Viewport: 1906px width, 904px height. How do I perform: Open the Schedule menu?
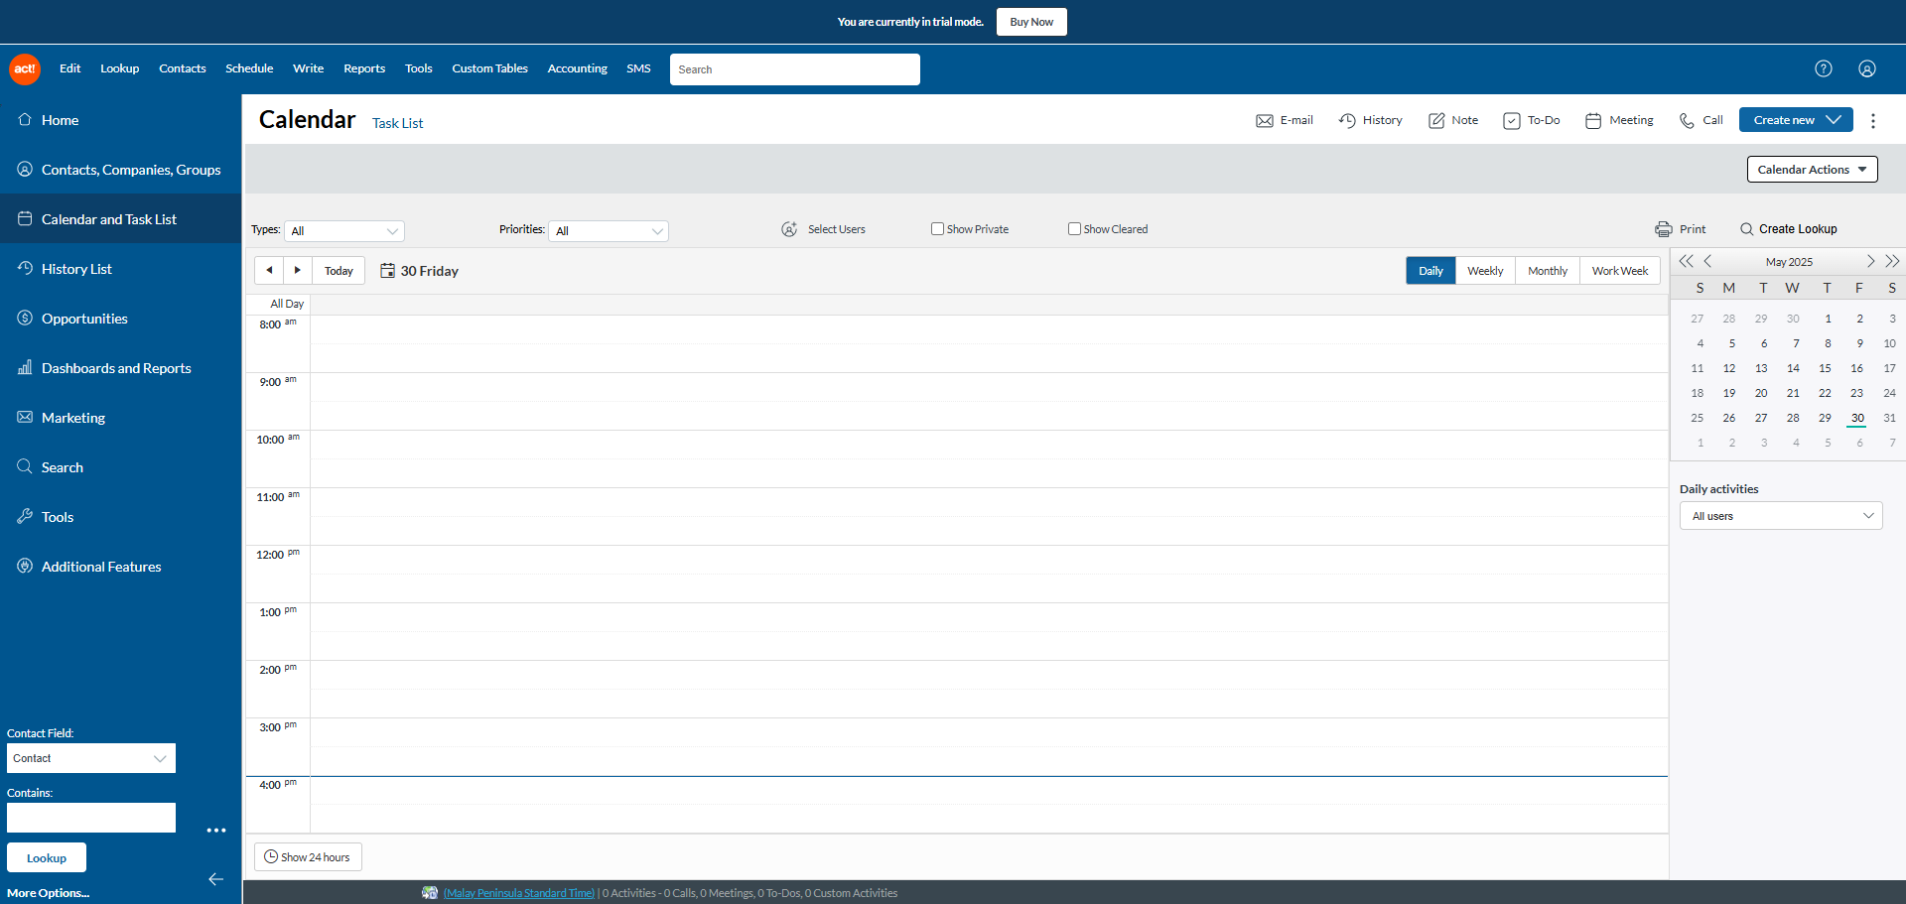click(249, 68)
